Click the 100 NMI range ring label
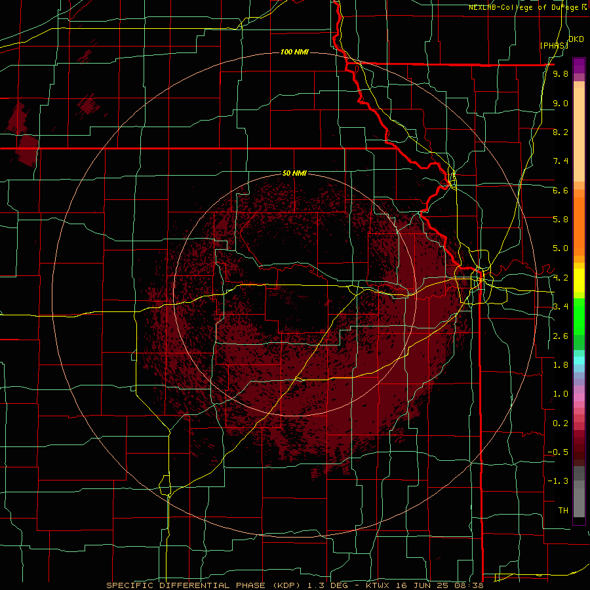The height and width of the screenshot is (590, 590). click(294, 52)
